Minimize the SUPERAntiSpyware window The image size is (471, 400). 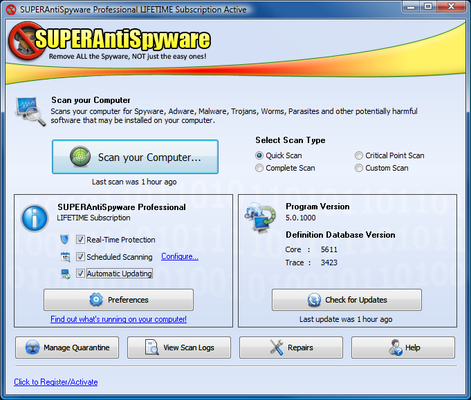[411, 7]
